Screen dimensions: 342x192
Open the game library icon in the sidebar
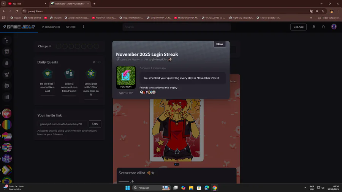[7, 97]
